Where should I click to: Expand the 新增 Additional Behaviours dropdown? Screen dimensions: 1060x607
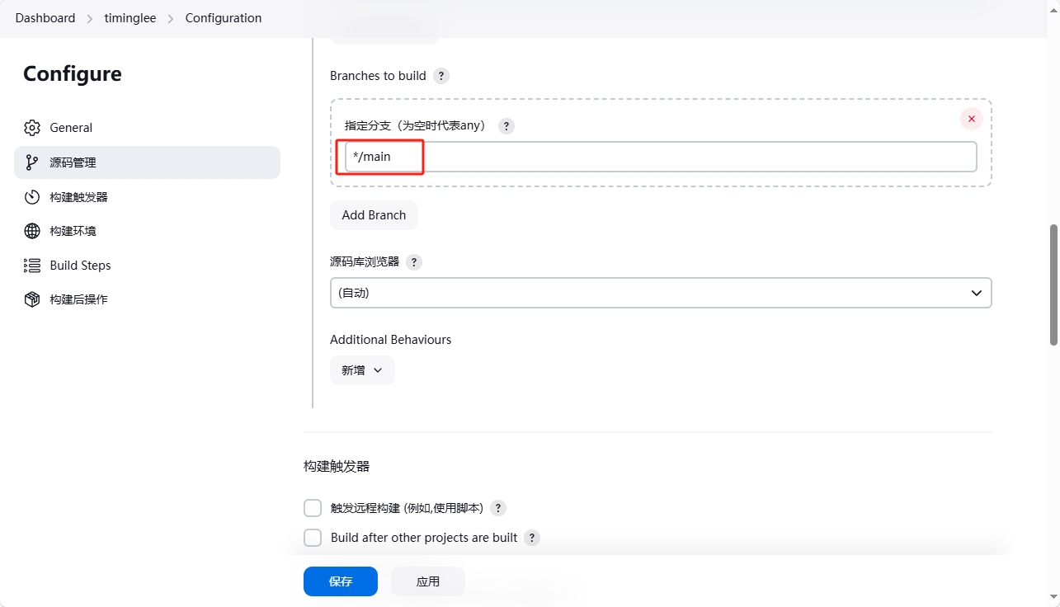(x=362, y=370)
